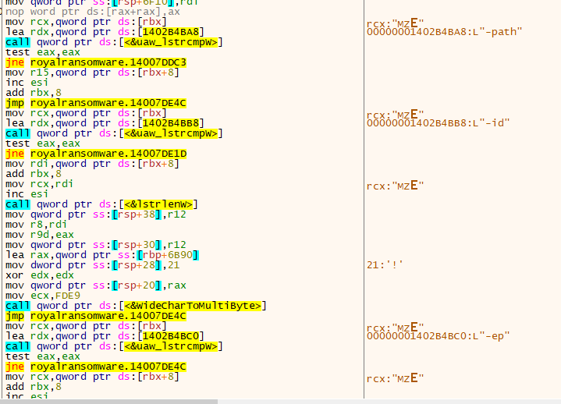Select the mov r15,qword ptr ds:[rbx+8] line
The width and height of the screenshot is (561, 404).
click(x=92, y=73)
